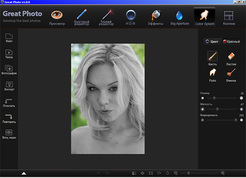
Task: Click the Отменить undo arrow
Action: coord(9,102)
